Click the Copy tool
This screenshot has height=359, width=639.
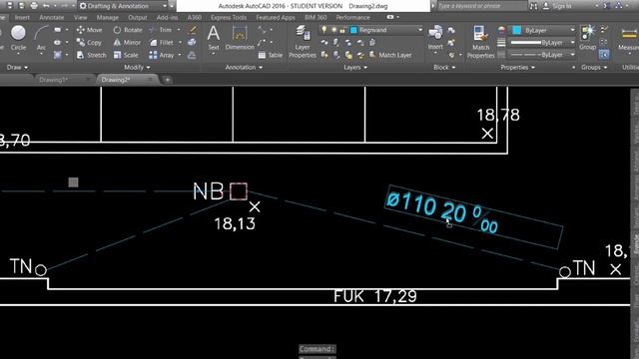(89, 42)
